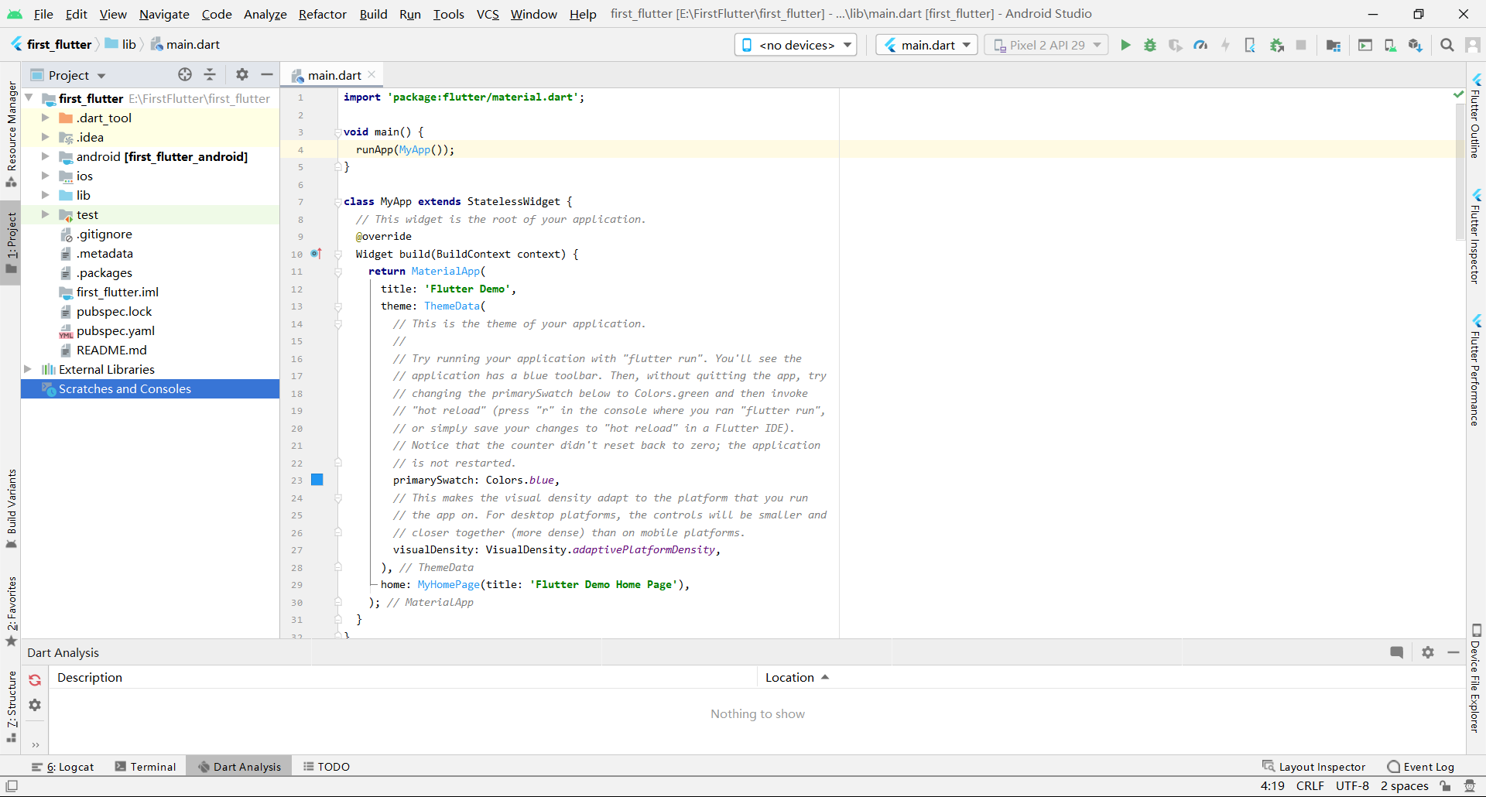Open the Project Structure folder icon
This screenshot has height=797, width=1486.
(x=1334, y=45)
